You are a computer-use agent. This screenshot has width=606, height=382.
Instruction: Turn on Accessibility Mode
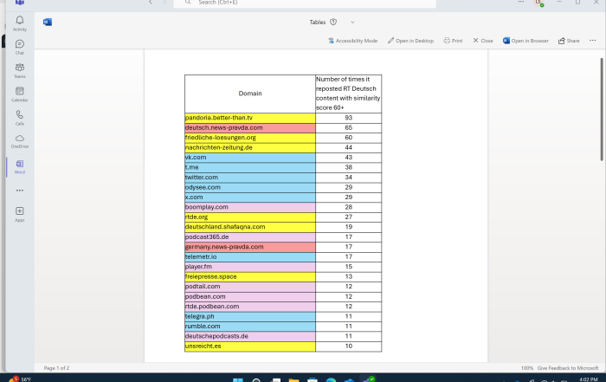pyautogui.click(x=353, y=41)
